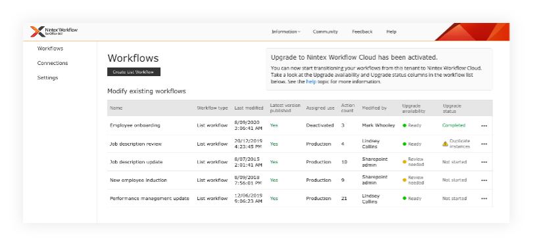Click Duplicate instances status text
This screenshot has height=246, width=541.
pyautogui.click(x=460, y=144)
